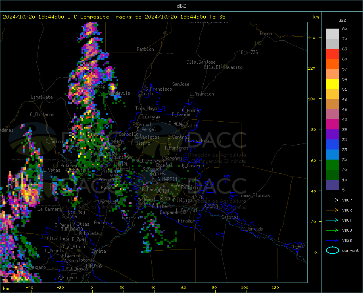Click the 'TUNUYAN' map label
Viewport: 363px width, 293px height.
tap(94, 266)
